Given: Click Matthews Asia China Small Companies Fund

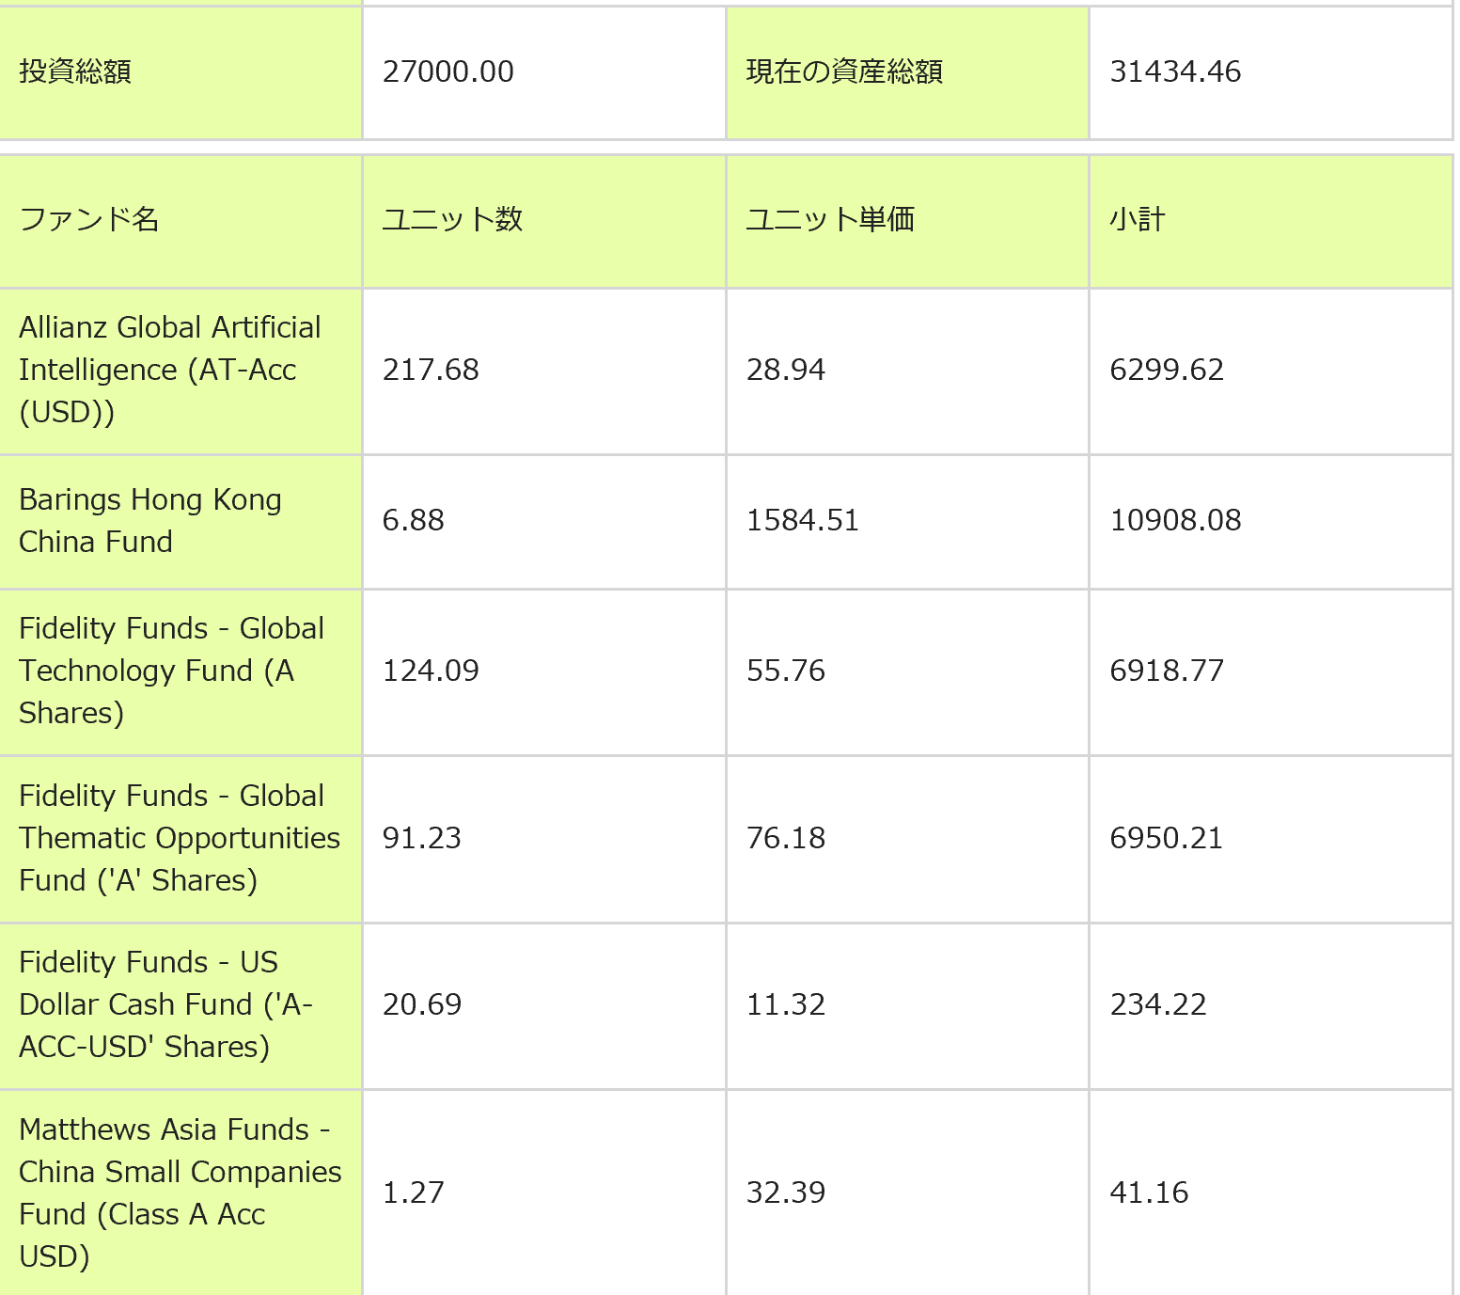Looking at the screenshot, I should 180,1192.
